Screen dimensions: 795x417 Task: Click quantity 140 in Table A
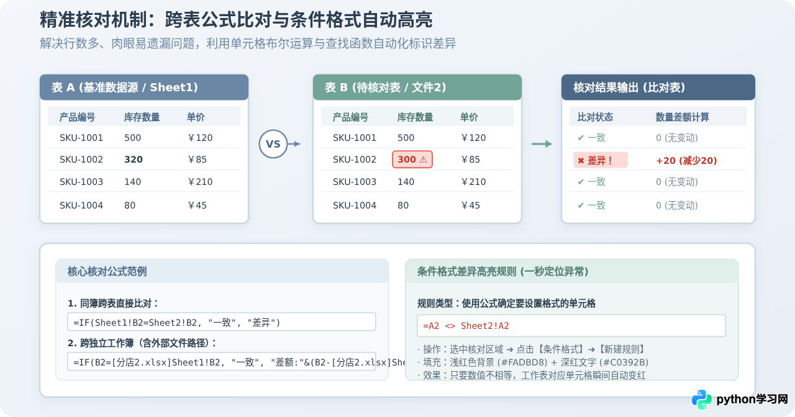[x=133, y=182]
